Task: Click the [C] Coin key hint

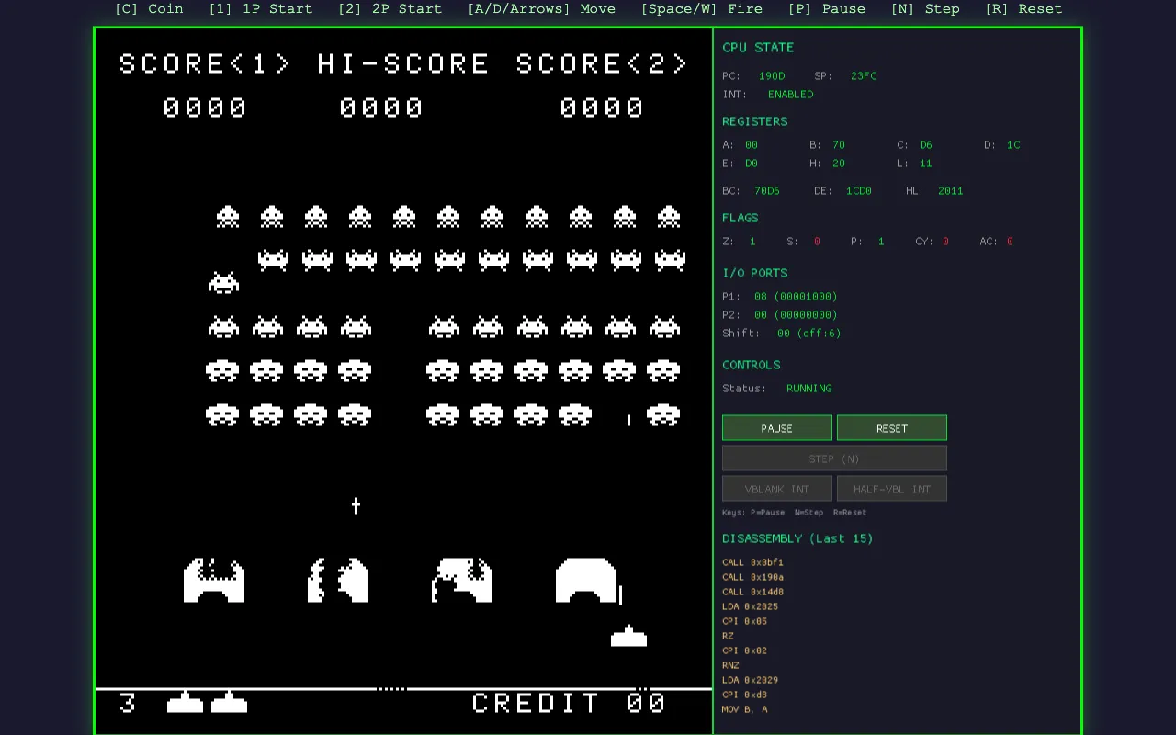Action: point(149,8)
